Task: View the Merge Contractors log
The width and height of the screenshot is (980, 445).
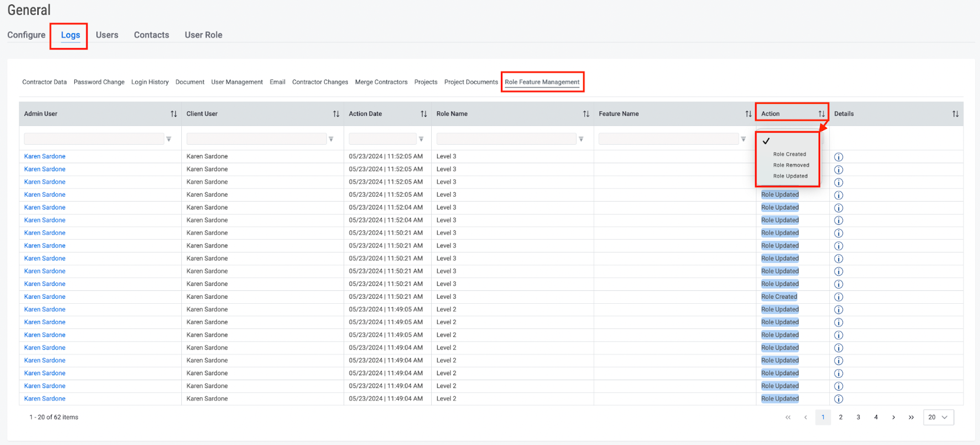Action: (381, 82)
